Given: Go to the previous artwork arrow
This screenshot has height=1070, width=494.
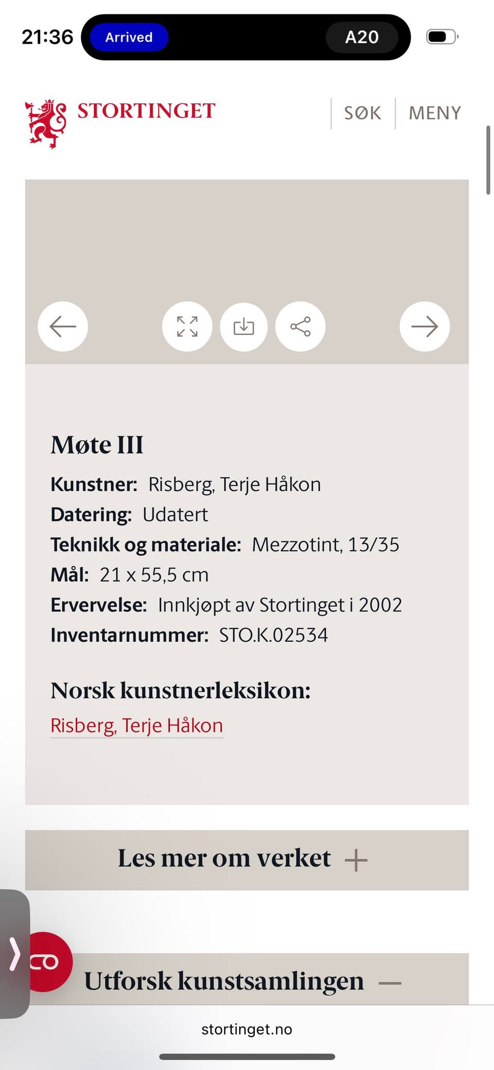Looking at the screenshot, I should click(x=63, y=327).
